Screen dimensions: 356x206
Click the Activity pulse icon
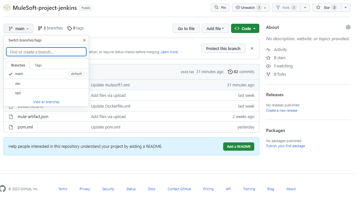(269, 50)
